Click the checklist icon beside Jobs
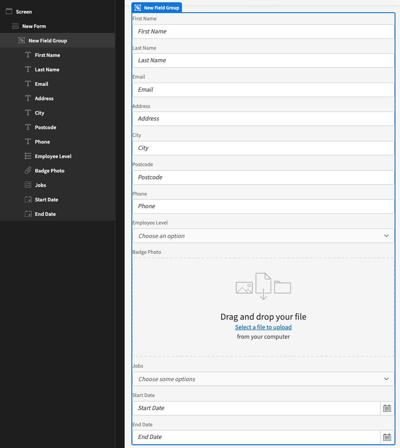Screen dimensions: 400x448 (x=28, y=185)
